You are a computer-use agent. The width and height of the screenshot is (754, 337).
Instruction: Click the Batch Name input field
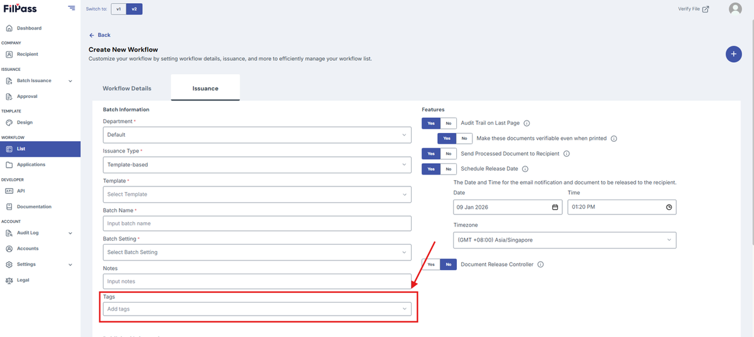[257, 223]
